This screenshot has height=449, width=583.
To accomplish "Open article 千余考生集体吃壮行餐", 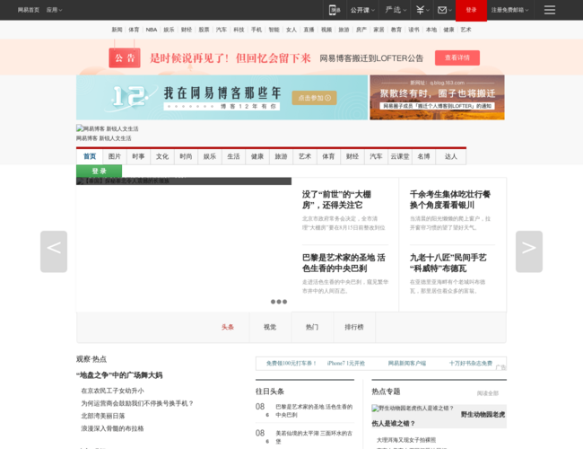I will (x=450, y=199).
